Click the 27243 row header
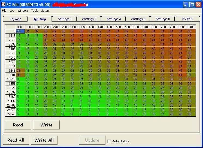Screen dimensions: 203x148 pos(11,114)
